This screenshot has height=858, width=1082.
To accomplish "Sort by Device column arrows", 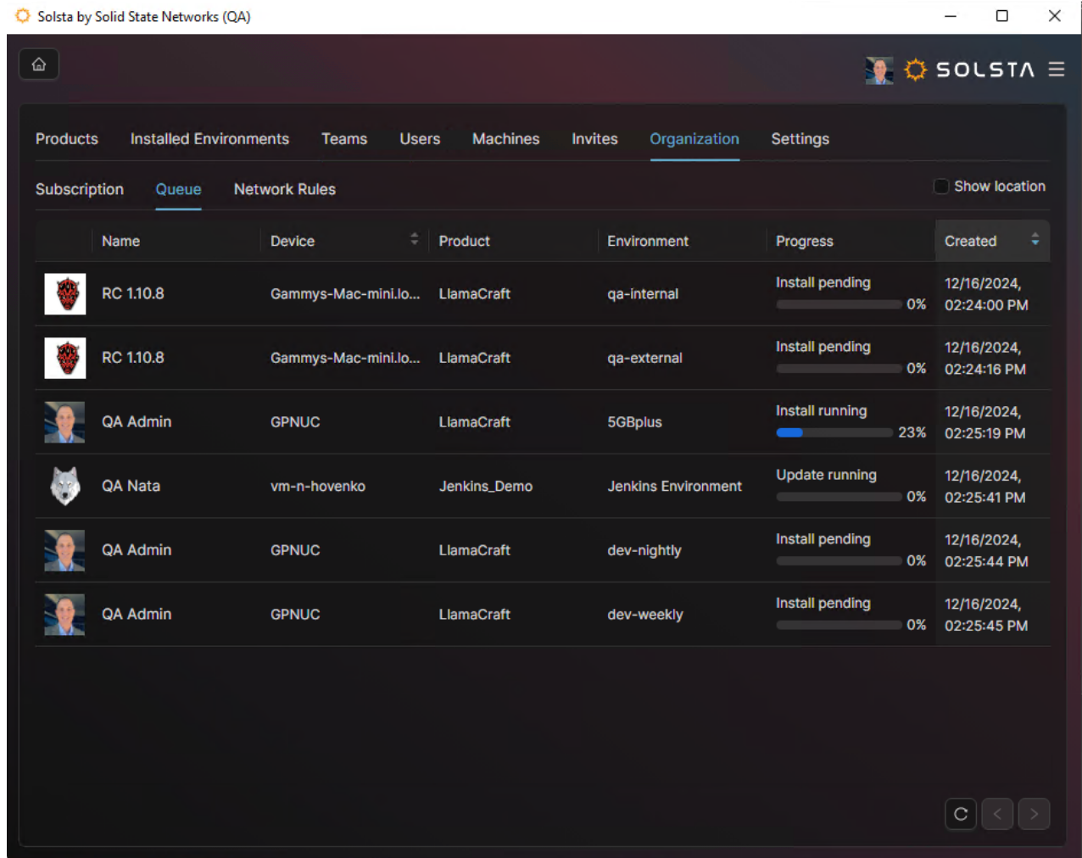I will pos(414,239).
